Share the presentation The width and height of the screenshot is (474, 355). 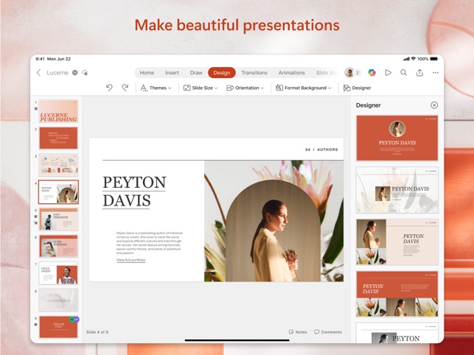[x=419, y=72]
